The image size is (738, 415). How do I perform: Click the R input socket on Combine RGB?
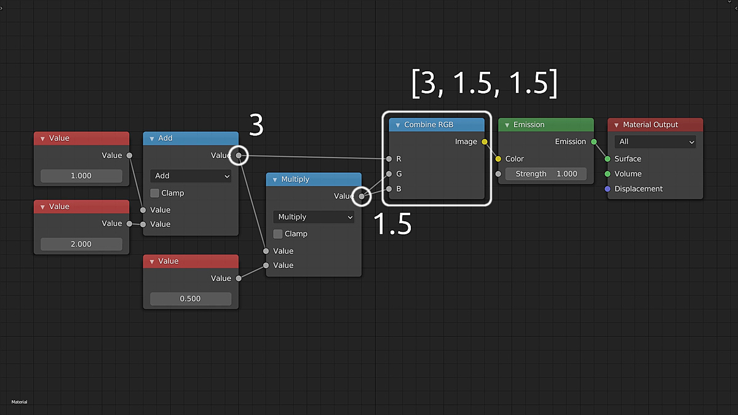tap(389, 159)
